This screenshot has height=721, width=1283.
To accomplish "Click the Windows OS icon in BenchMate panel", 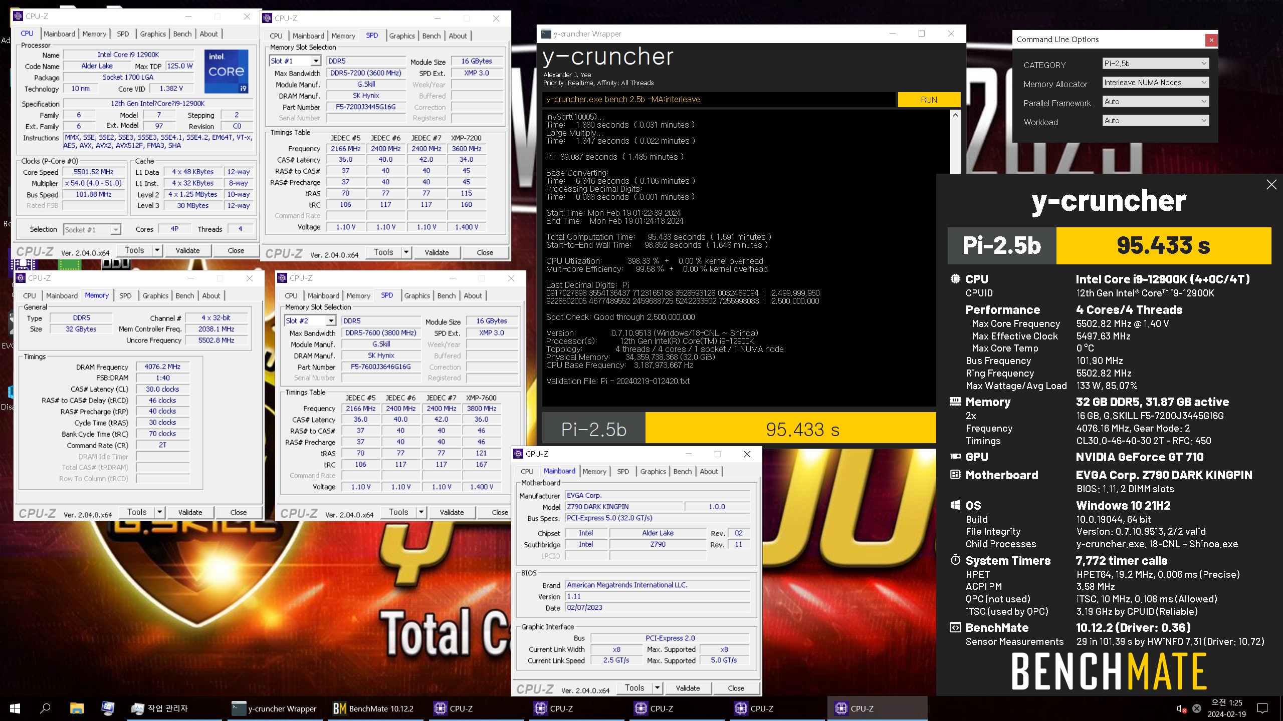I will pos(955,505).
